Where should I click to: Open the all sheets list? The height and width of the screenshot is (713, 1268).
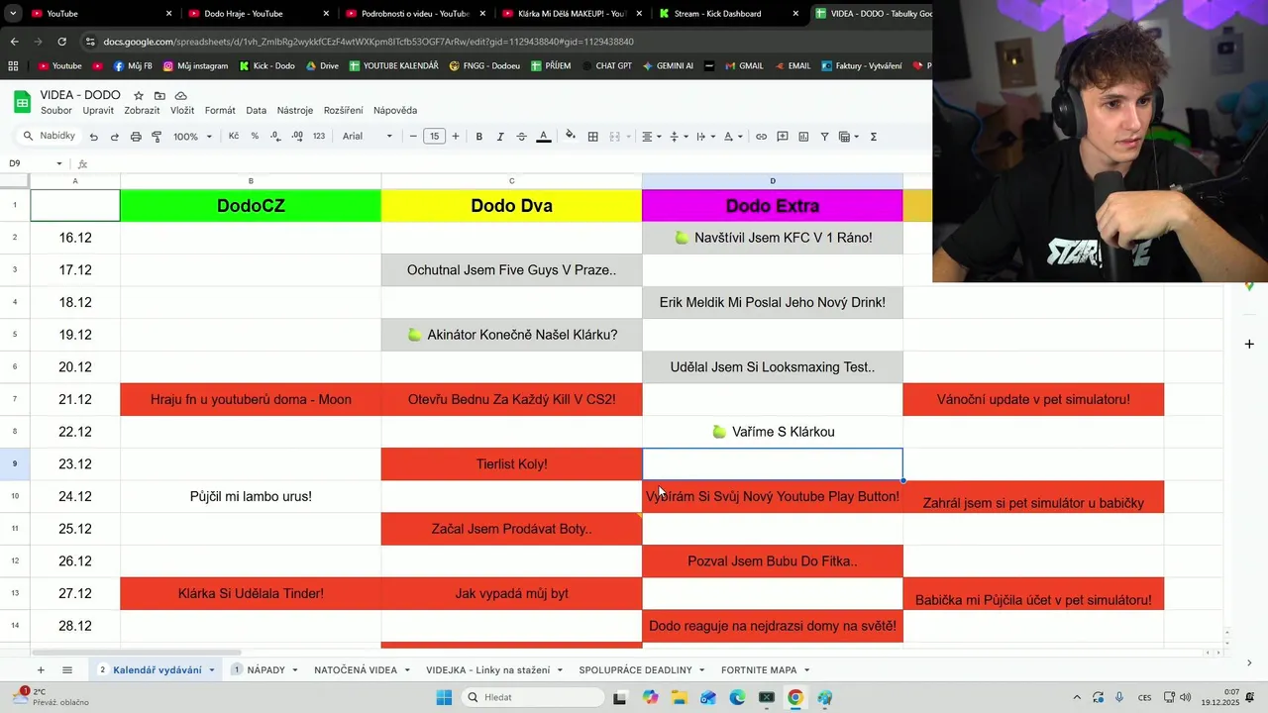(x=67, y=670)
